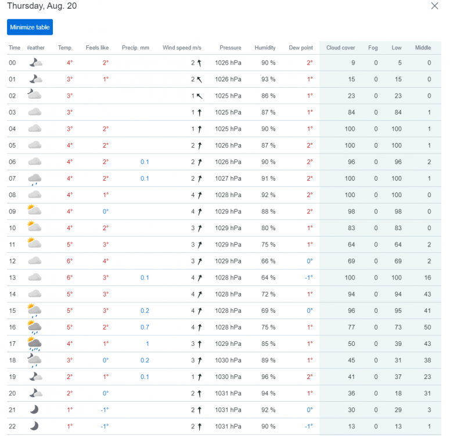Screen dimensions: 450x436
Task: Click the Dew point column header
Action: [300, 48]
